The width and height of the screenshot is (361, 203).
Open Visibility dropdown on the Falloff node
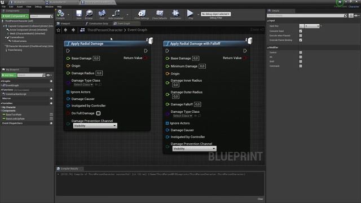pyautogui.click(x=194, y=149)
